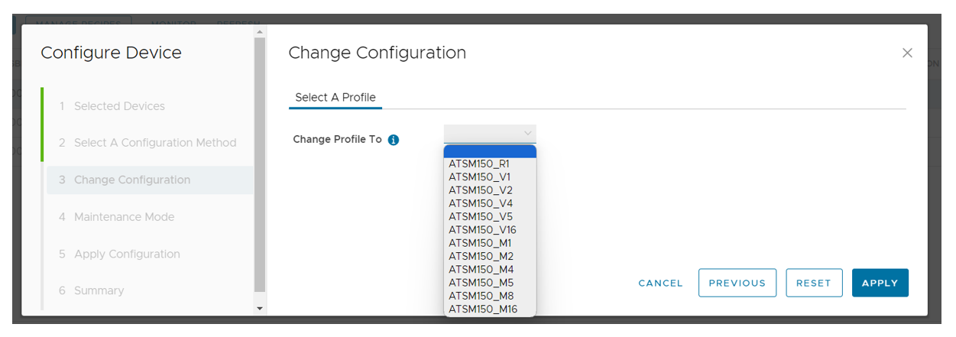Select ATSM150_V4 in the dropdown list
Screen dimensions: 956x337
(480, 203)
